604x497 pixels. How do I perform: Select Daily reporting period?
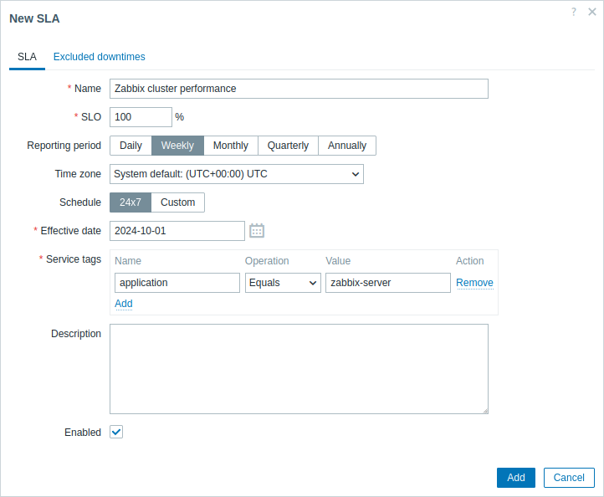131,146
